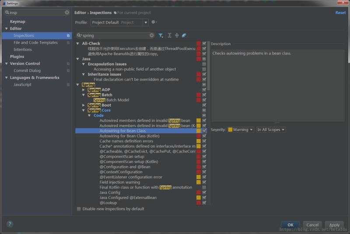The height and width of the screenshot is (234, 350).
Task: Open the Plugins settings page
Action: tap(17, 57)
